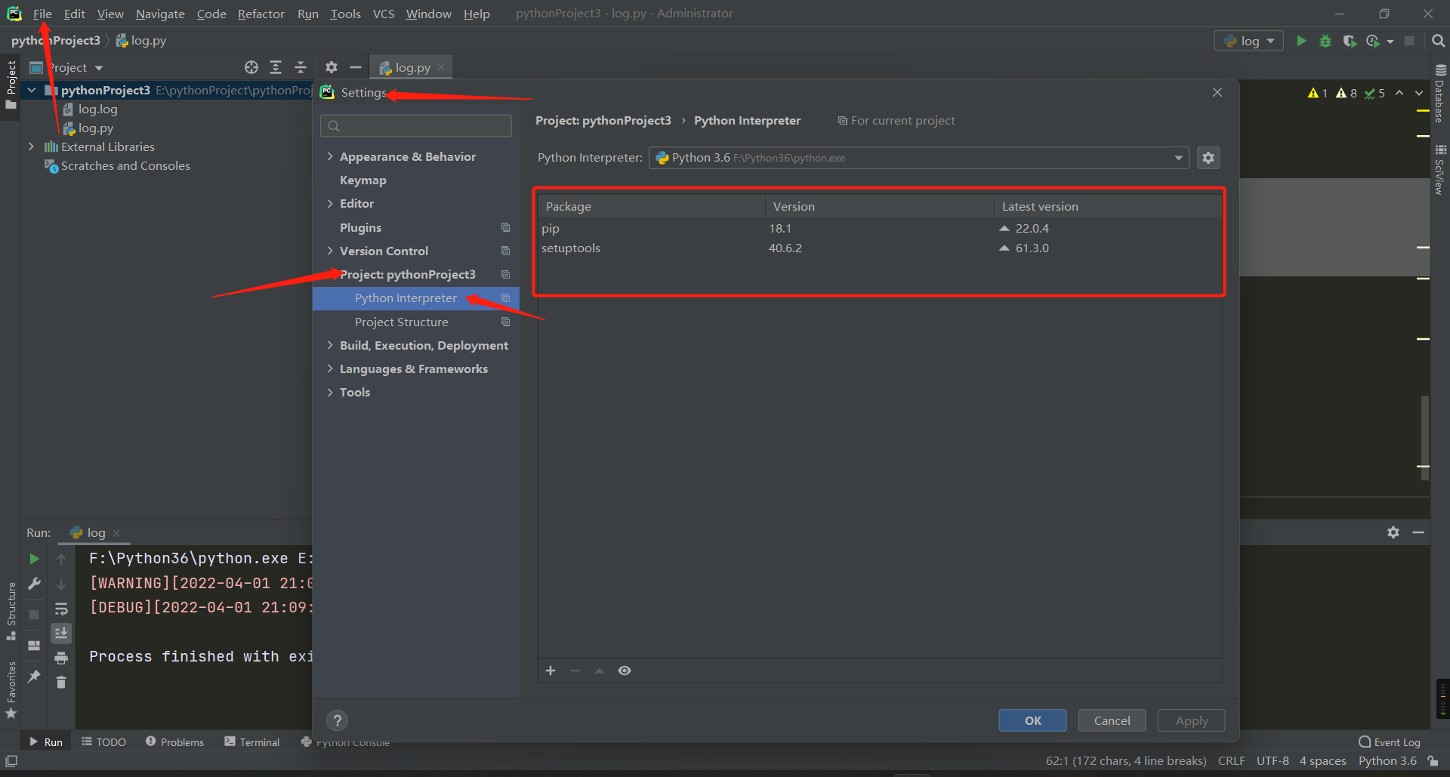Open SciView tool window sidebar
This screenshot has height=777, width=1450.
coord(1440,170)
